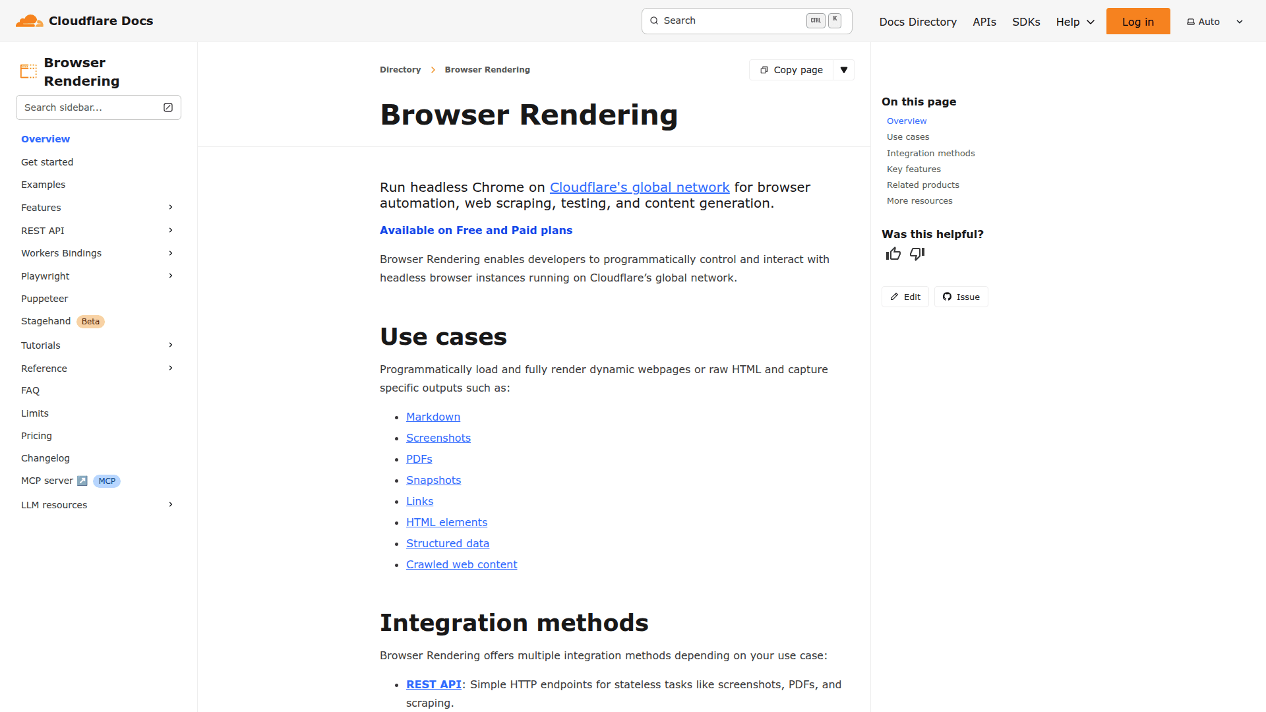
Task: Click the external link icon next to MCP server
Action: (x=83, y=481)
